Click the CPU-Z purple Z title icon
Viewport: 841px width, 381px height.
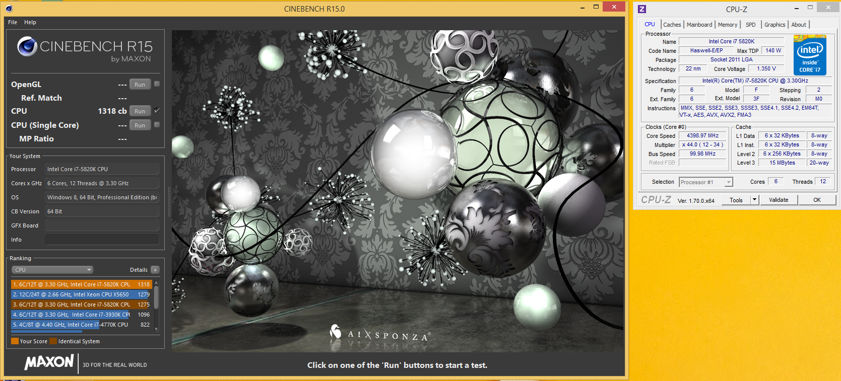pos(641,9)
